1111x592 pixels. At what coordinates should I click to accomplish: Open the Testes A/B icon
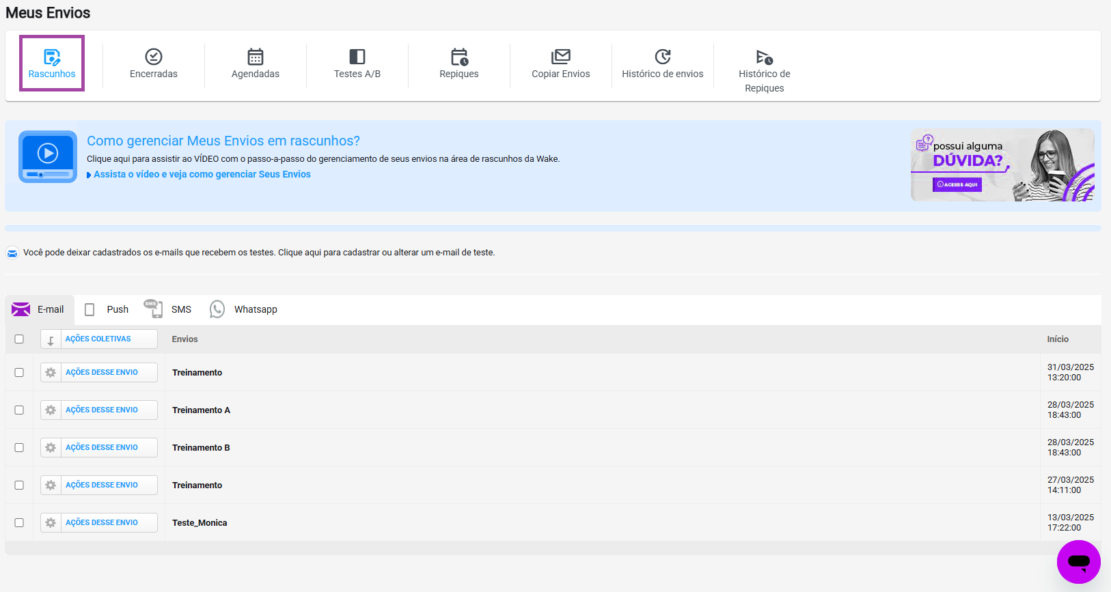click(357, 57)
